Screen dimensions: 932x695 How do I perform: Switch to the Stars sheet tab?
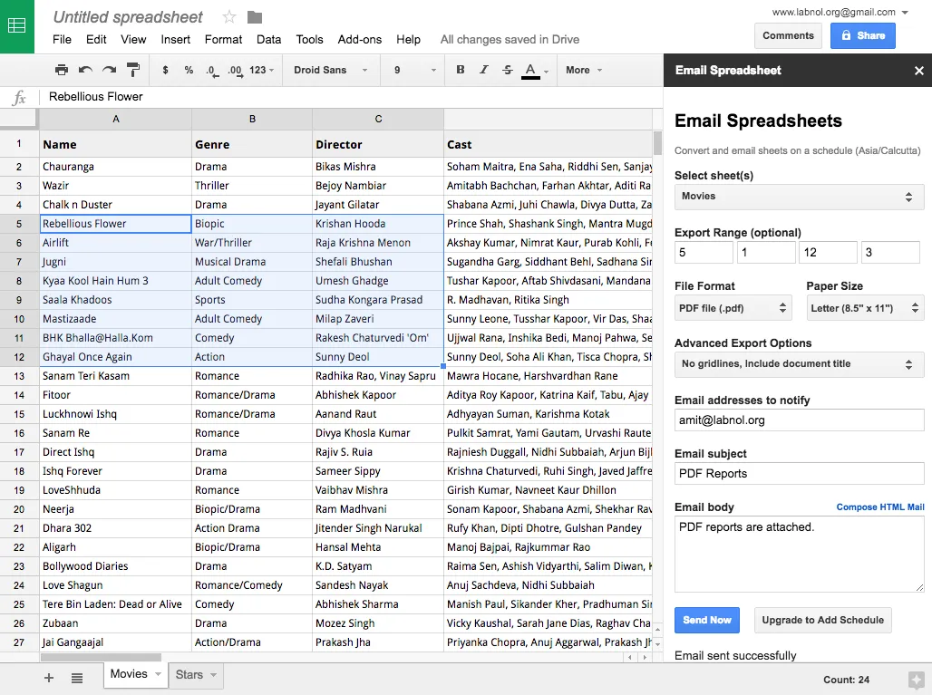coord(189,675)
